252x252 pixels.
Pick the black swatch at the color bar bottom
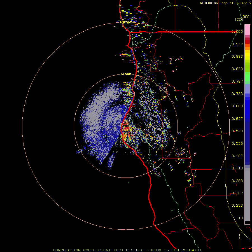[247, 222]
